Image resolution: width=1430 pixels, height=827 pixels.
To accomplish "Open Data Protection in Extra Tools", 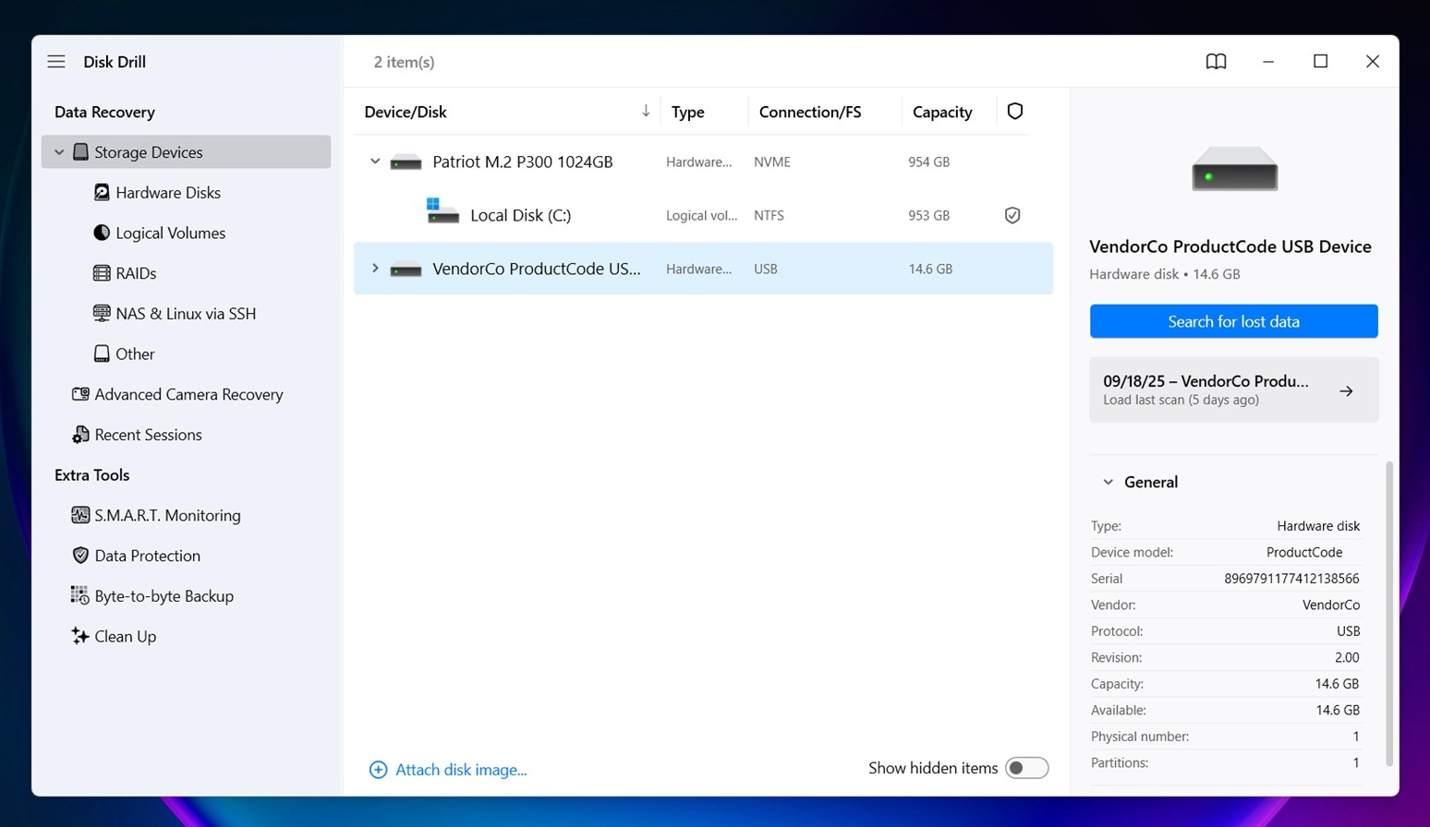I will tap(147, 556).
